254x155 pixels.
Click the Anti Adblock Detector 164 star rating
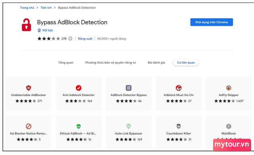[75, 101]
